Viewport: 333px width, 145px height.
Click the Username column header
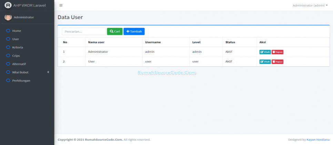tap(153, 42)
